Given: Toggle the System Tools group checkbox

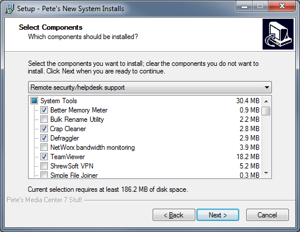Looking at the screenshot, I should tap(34, 101).
